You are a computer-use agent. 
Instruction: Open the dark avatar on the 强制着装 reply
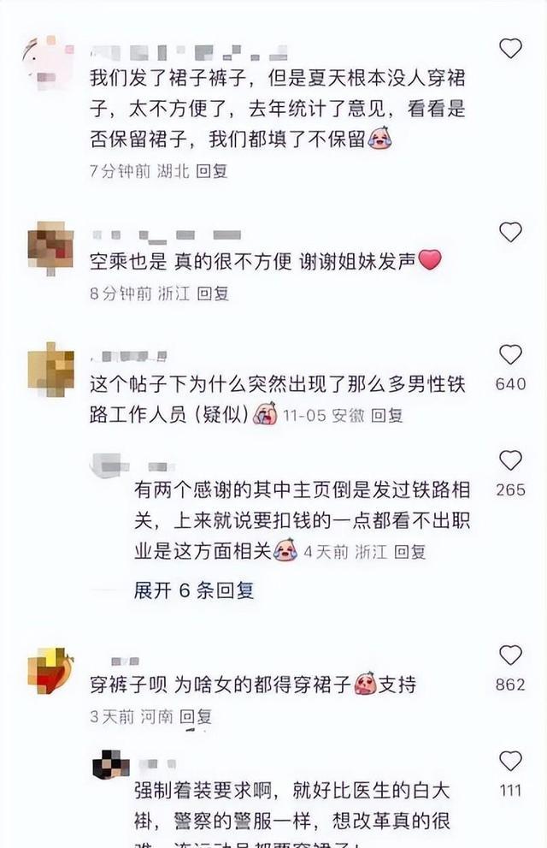coord(111,765)
